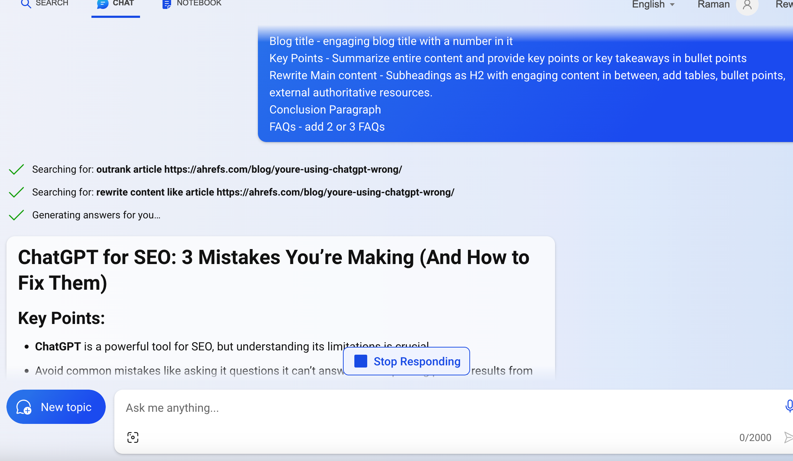Click the Raman account name

(713, 4)
